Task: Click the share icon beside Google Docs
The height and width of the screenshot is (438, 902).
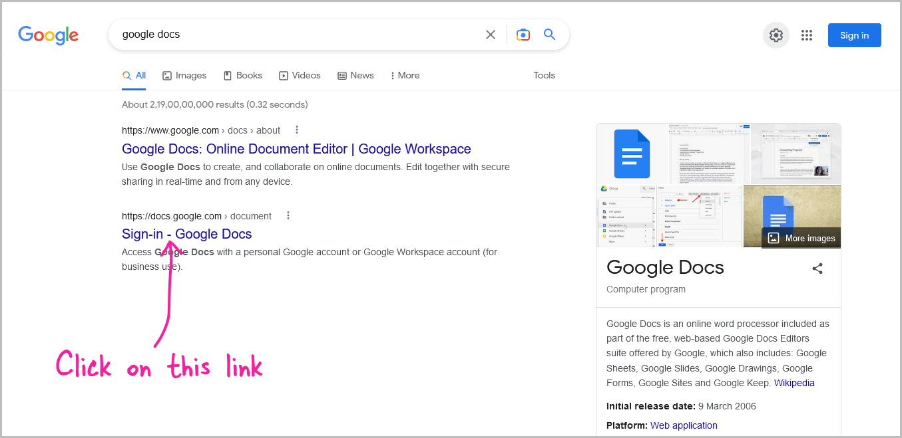Action: 817,269
